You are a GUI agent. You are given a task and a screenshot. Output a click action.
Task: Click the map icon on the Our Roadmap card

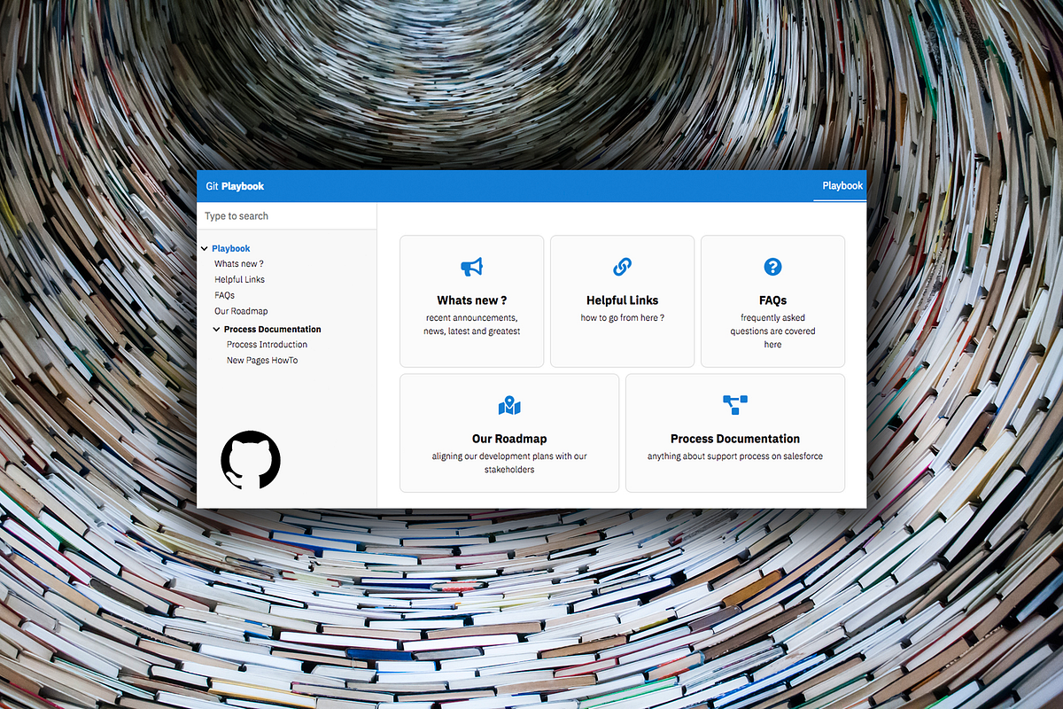[x=509, y=406]
